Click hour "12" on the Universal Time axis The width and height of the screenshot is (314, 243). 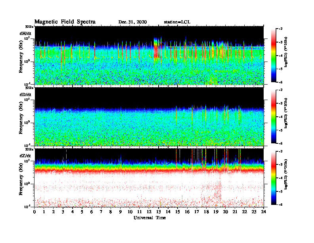tap(149, 212)
